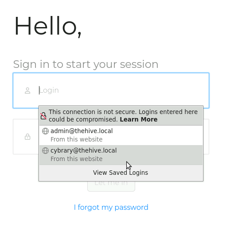Select the admin@thehive.local saved login
The width and height of the screenshot is (234, 240).
121,135
